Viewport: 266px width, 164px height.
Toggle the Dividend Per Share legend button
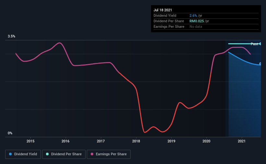64,154
